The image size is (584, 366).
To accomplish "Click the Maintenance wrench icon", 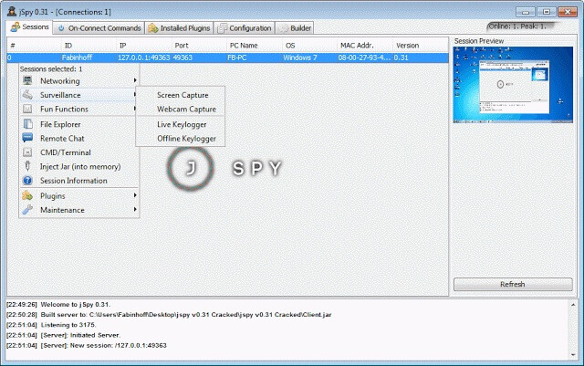I will point(27,210).
